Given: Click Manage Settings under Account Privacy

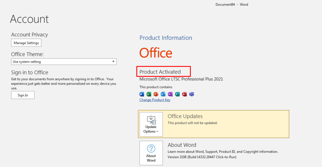Looking at the screenshot, I should (26, 43).
